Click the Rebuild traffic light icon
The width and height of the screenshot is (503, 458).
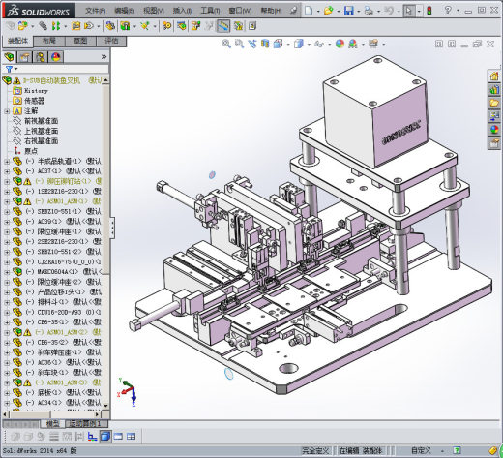(429, 11)
